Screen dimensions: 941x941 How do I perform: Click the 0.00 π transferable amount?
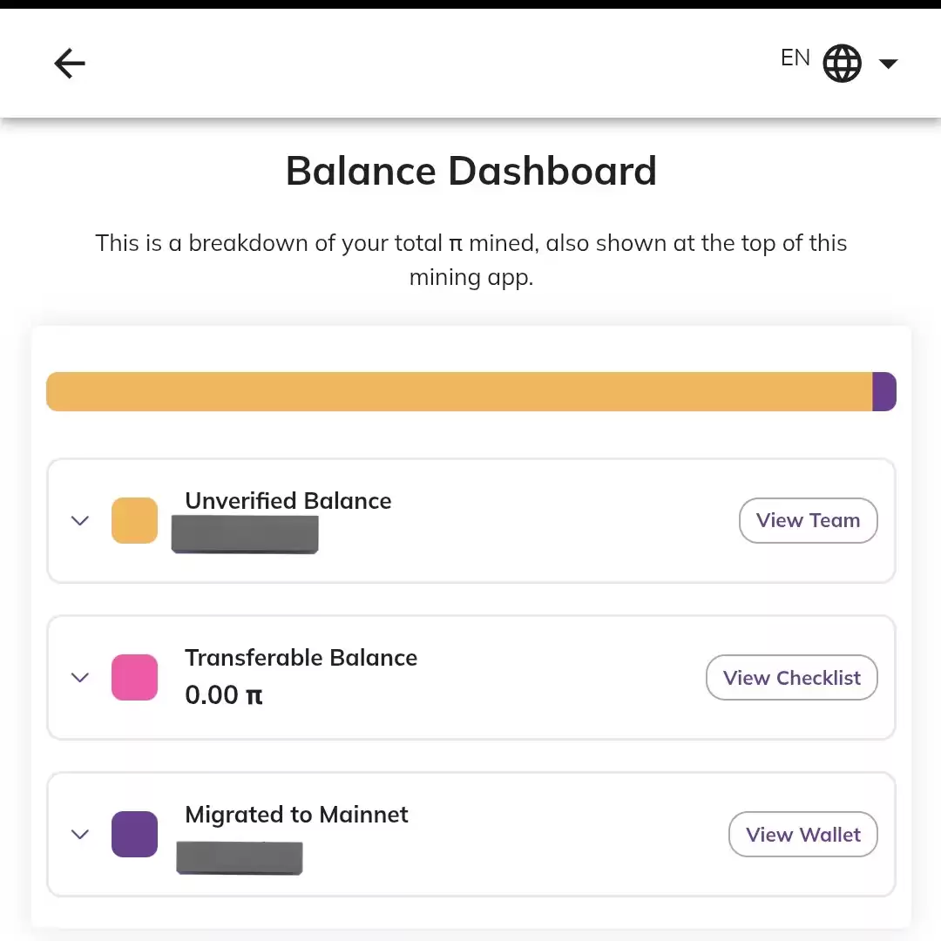click(x=224, y=695)
